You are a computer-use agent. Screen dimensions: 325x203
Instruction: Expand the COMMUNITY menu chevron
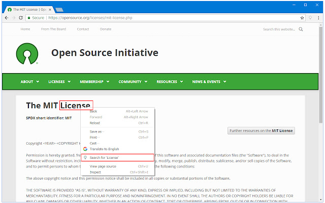coord(146,82)
